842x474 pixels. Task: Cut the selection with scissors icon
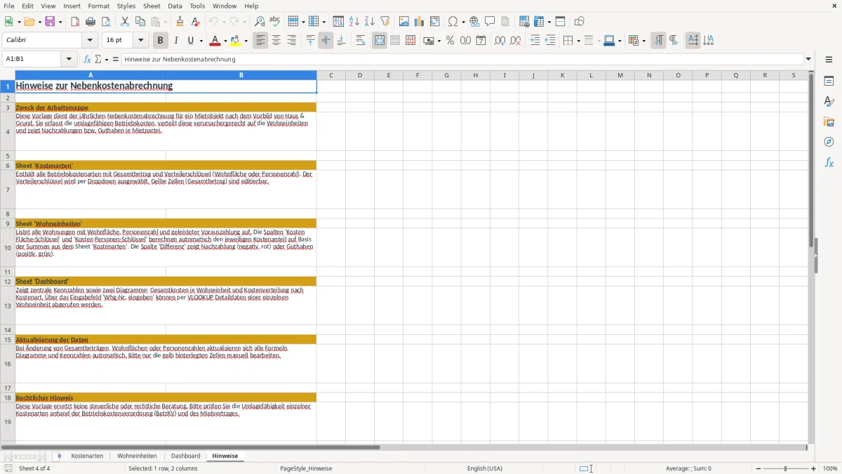pos(125,22)
